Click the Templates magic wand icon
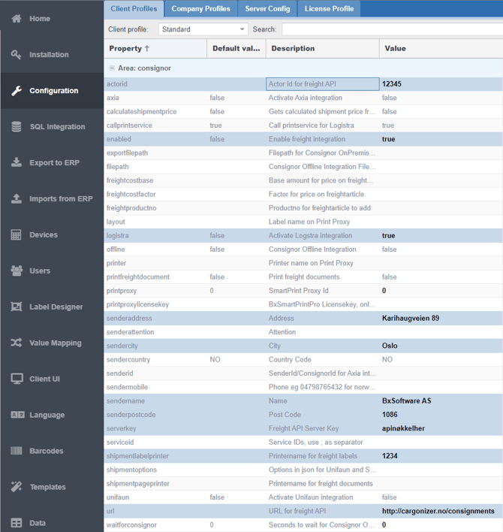 [x=17, y=487]
